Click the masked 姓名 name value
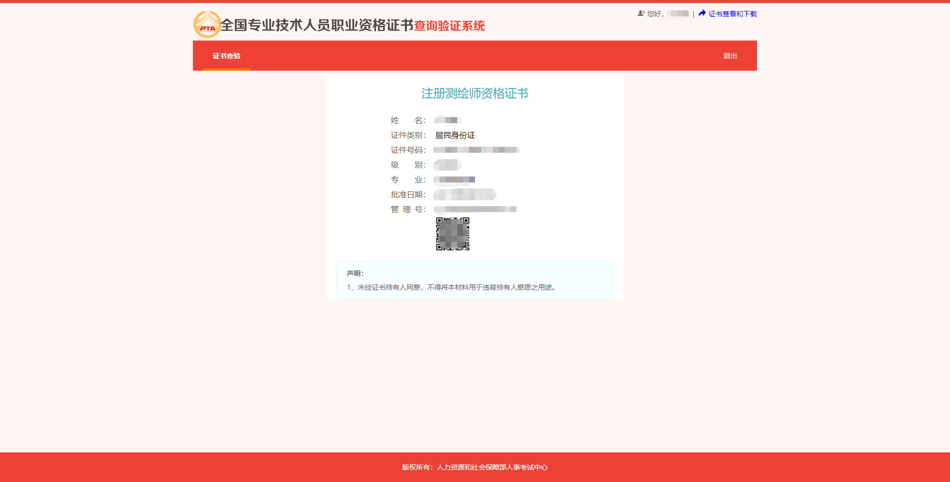Screen dimensions: 950x482 pos(447,120)
